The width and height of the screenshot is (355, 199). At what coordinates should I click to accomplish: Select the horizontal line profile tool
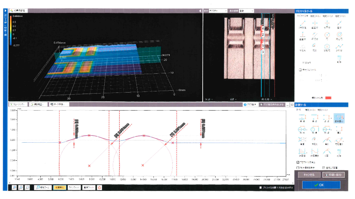coord(327,24)
